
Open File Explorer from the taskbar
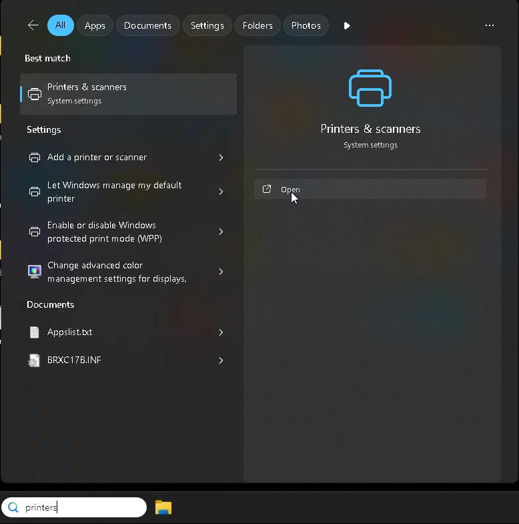coord(163,507)
